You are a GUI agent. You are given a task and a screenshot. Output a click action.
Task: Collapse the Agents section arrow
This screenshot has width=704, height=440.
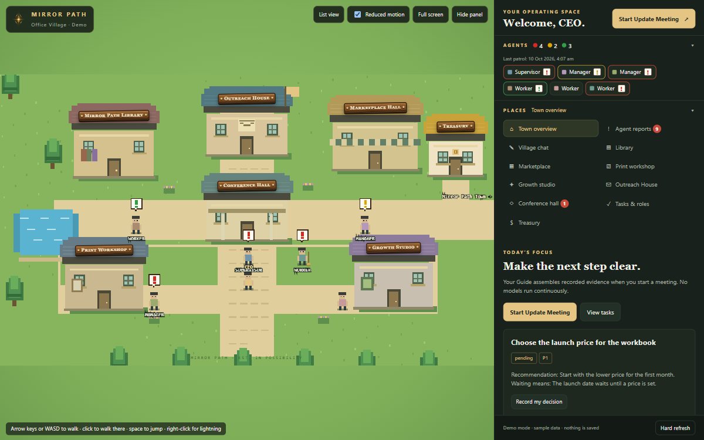pyautogui.click(x=692, y=45)
